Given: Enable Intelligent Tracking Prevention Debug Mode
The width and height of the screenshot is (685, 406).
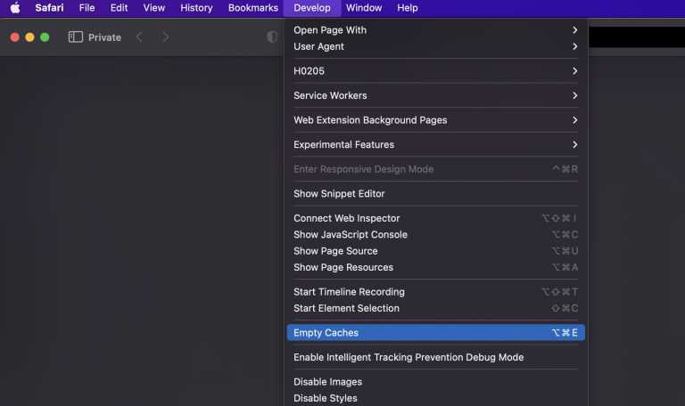Looking at the screenshot, I should pos(409,357).
